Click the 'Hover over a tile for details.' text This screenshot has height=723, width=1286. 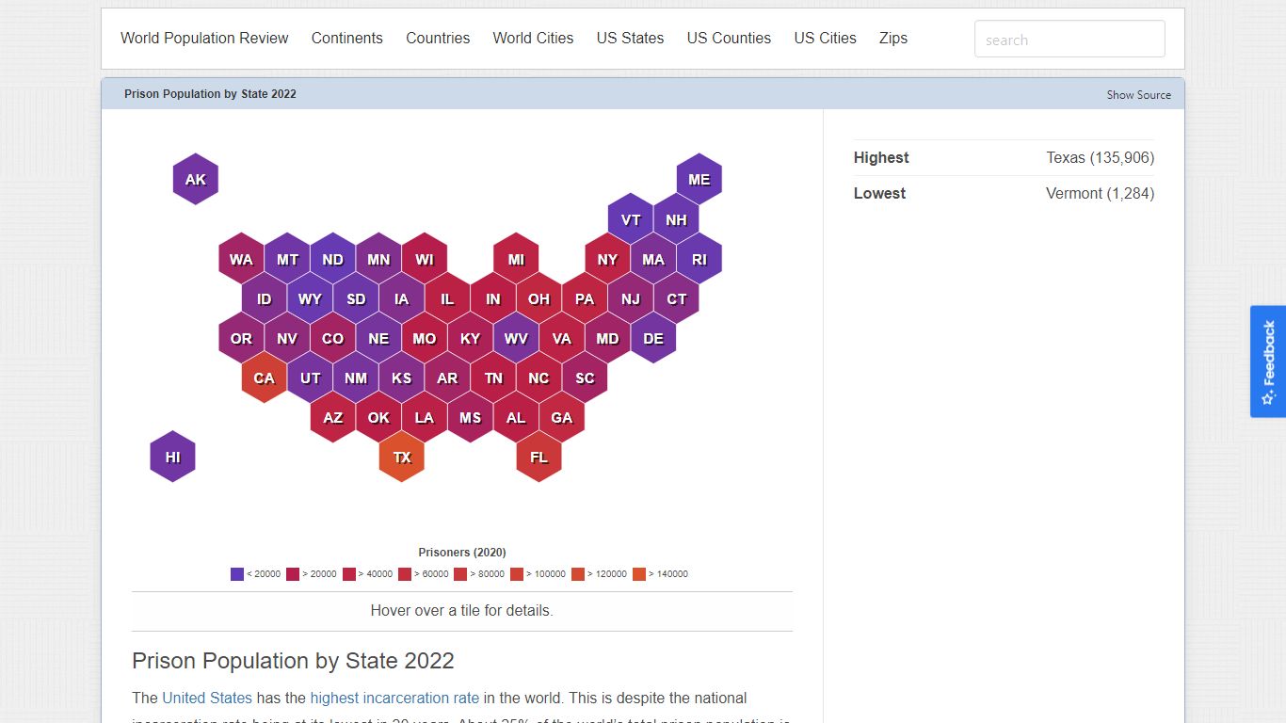462,611
